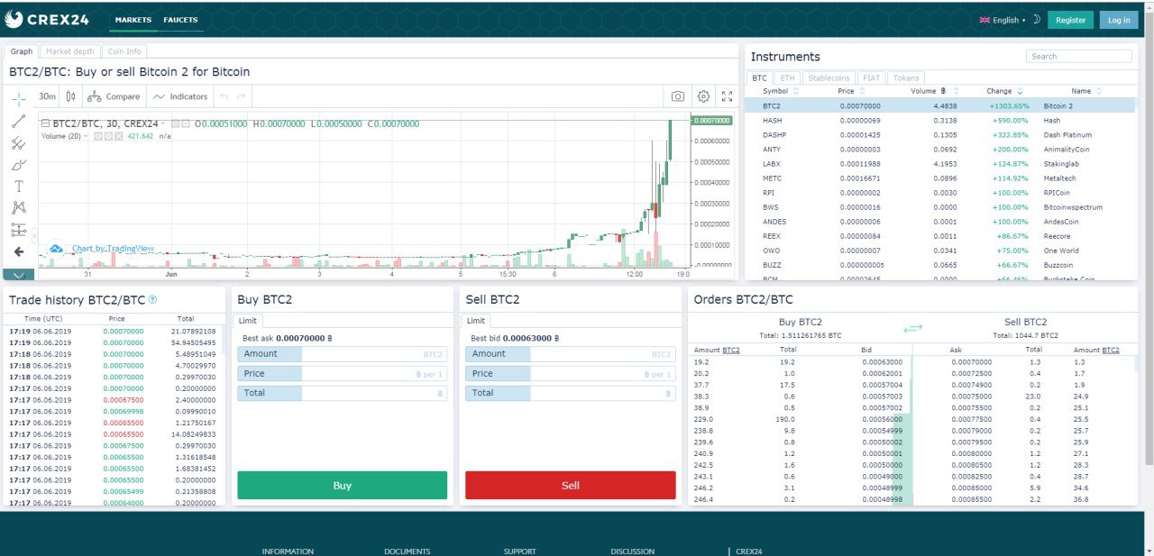
Task: Toggle bid Amount unit BTC2 link
Action: pyautogui.click(x=731, y=350)
